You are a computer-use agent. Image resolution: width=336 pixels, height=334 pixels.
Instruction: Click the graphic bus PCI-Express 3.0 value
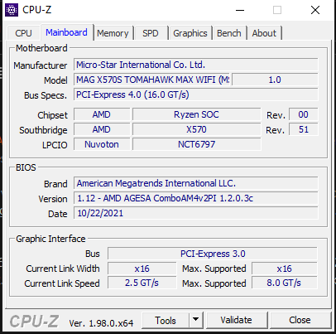point(213,254)
